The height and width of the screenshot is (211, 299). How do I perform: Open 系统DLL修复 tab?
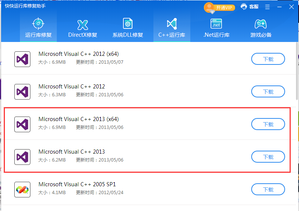pos(127,27)
